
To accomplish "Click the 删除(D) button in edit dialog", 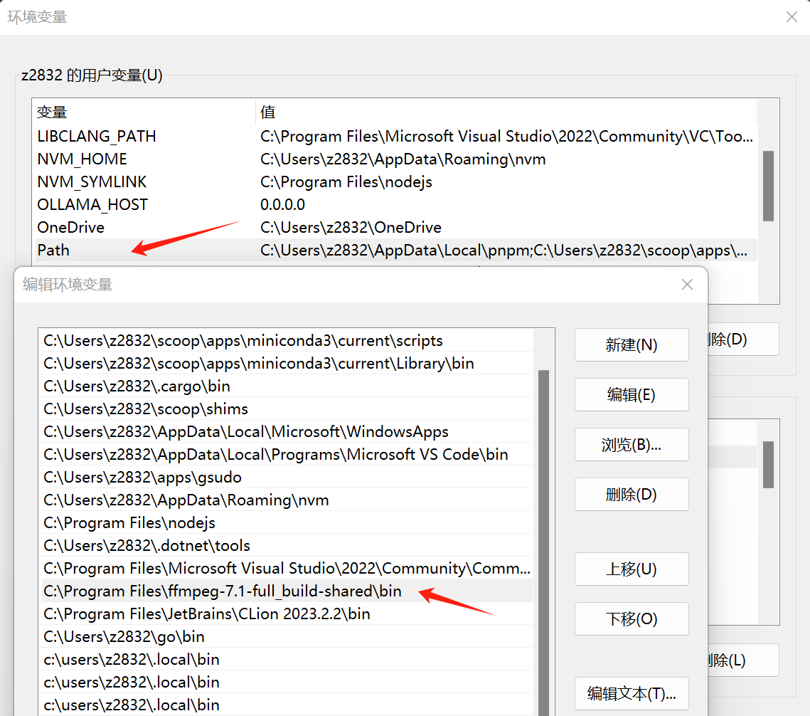I will (x=631, y=494).
